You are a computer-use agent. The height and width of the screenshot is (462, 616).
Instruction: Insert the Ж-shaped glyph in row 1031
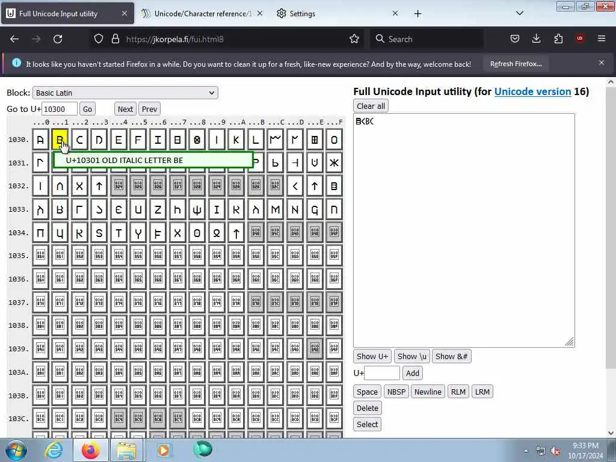[334, 162]
